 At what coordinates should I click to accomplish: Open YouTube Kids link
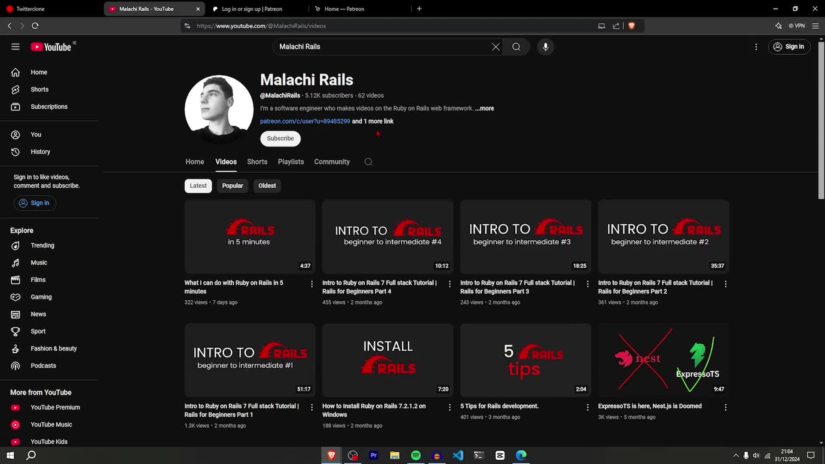click(49, 442)
